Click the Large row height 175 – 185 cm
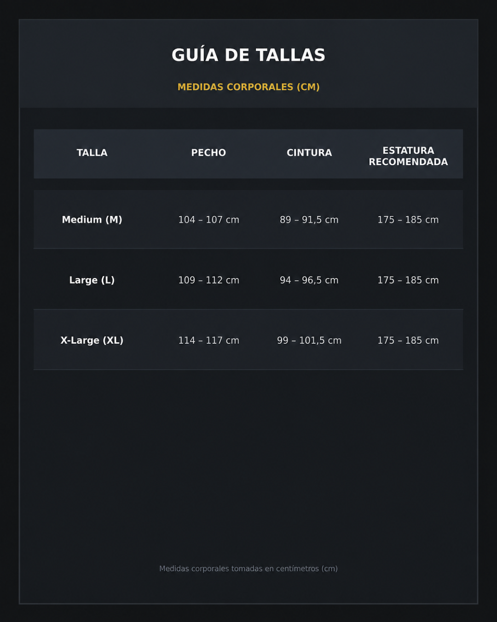Screen dimensions: 497x622 pos(408,280)
